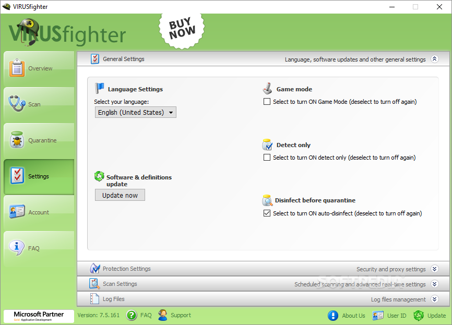
Task: Enable the detect only checkbox
Action: (x=267, y=158)
